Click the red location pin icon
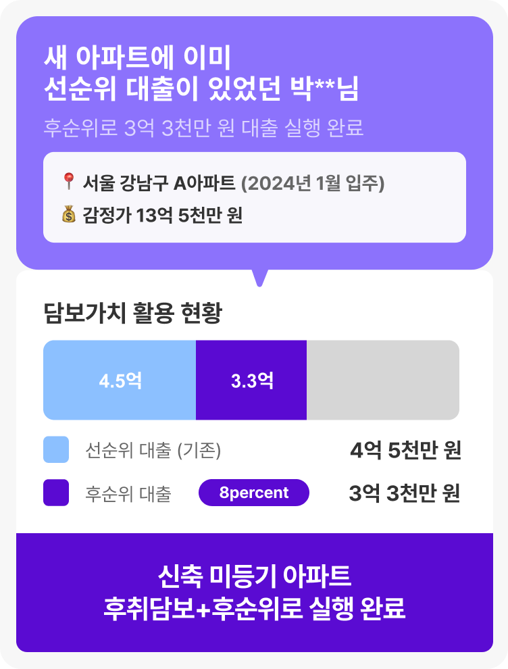508x669 pixels. point(68,182)
